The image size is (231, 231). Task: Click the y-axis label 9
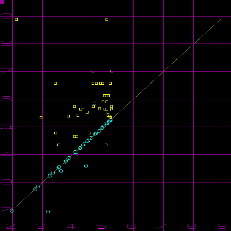click(6, 16)
